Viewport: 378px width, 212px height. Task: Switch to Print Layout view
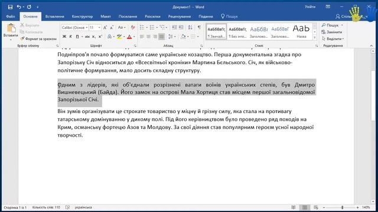pyautogui.click(x=305, y=207)
